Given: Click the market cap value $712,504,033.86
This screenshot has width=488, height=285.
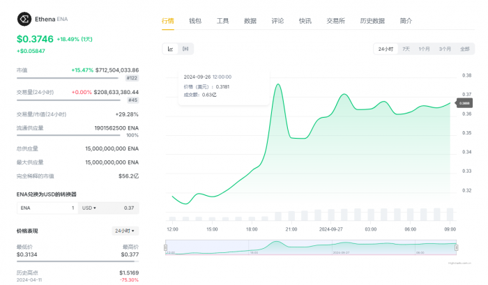Looking at the screenshot, I should [117, 70].
